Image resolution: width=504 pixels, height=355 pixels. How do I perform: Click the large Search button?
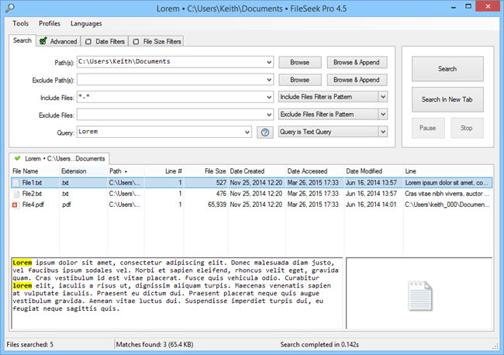pos(447,69)
